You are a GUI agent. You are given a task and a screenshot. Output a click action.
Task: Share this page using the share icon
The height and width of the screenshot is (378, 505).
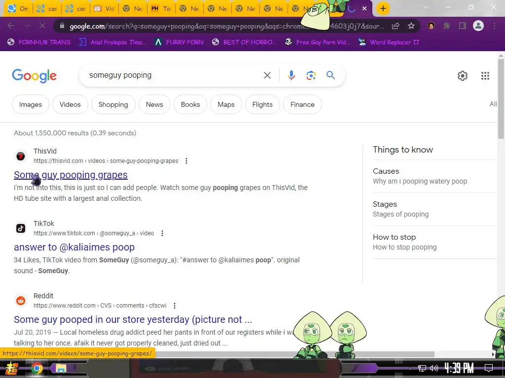click(396, 26)
